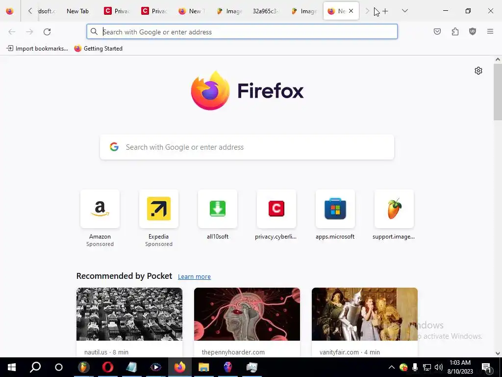Open the Windows Start menu

[12, 367]
